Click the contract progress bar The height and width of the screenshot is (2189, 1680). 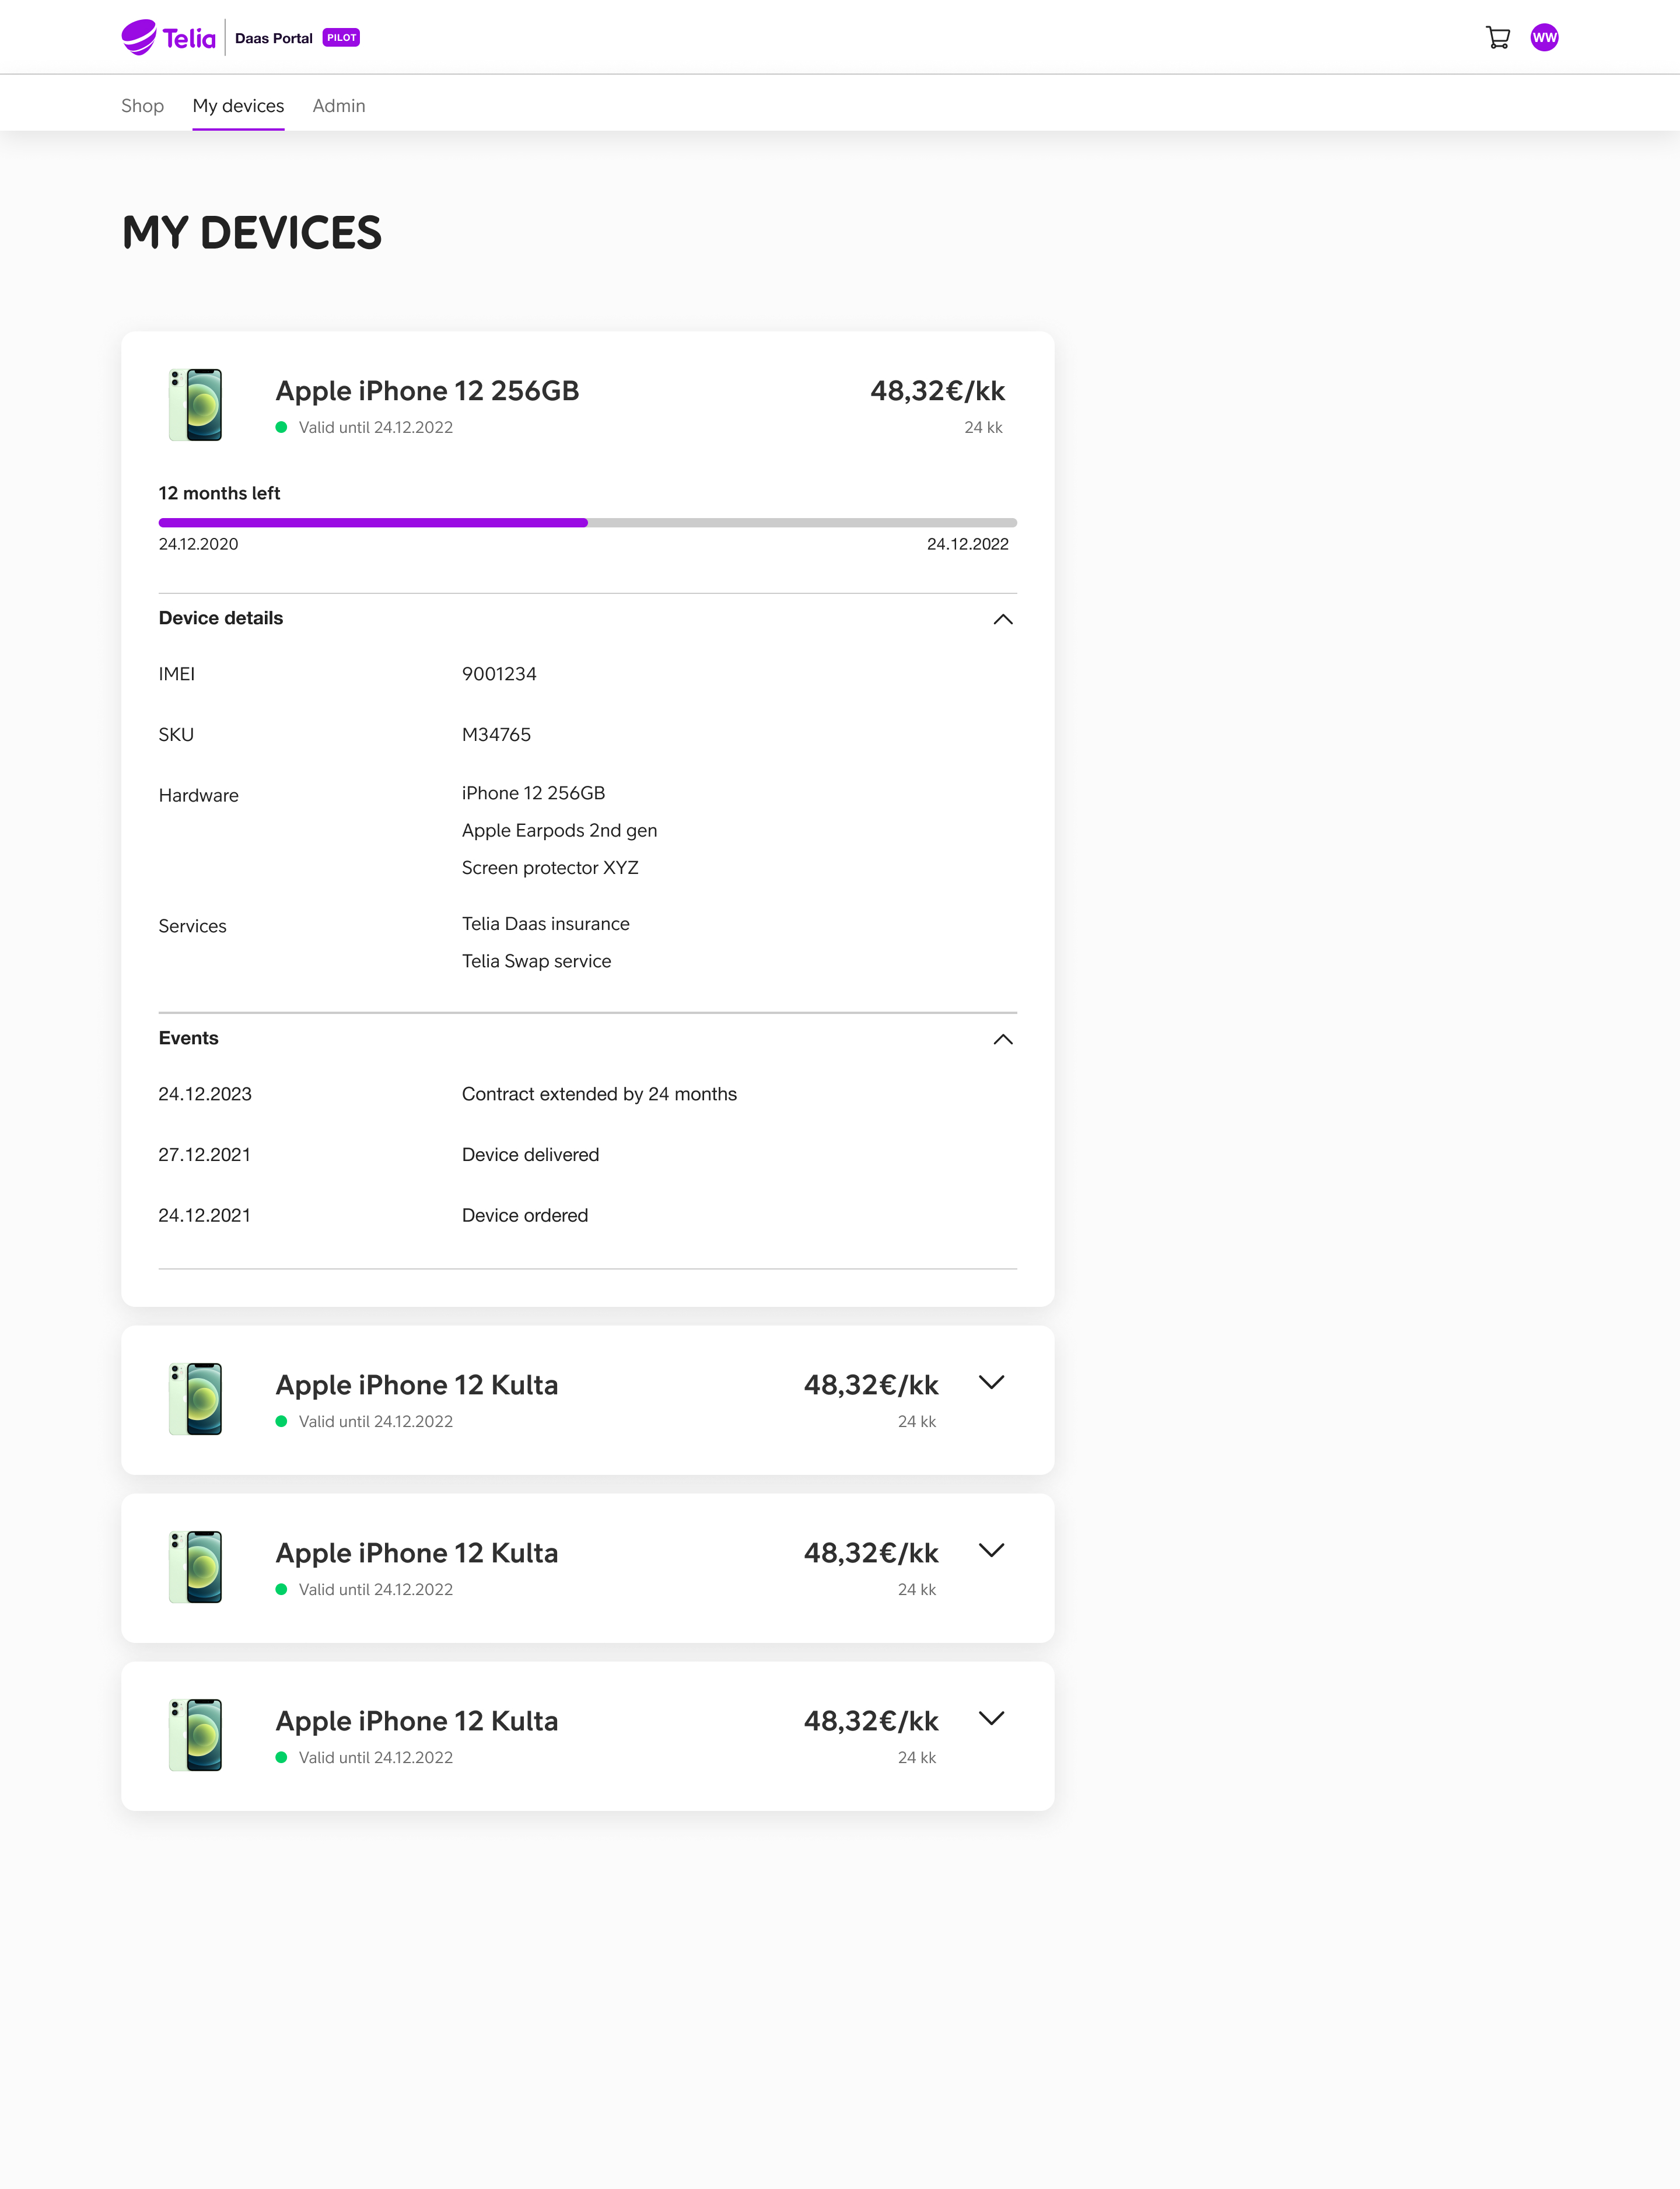(588, 522)
